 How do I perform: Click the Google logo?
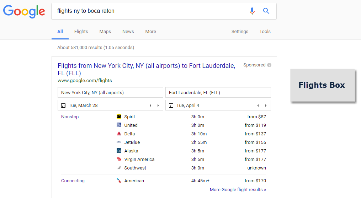[x=24, y=11]
